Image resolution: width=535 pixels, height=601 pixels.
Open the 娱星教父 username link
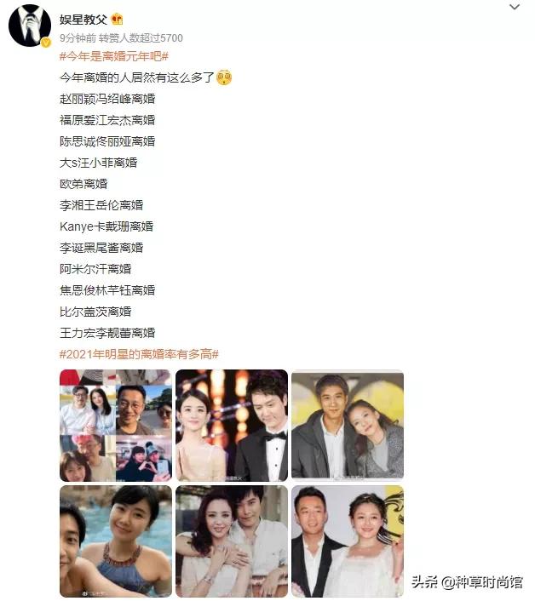[83, 20]
